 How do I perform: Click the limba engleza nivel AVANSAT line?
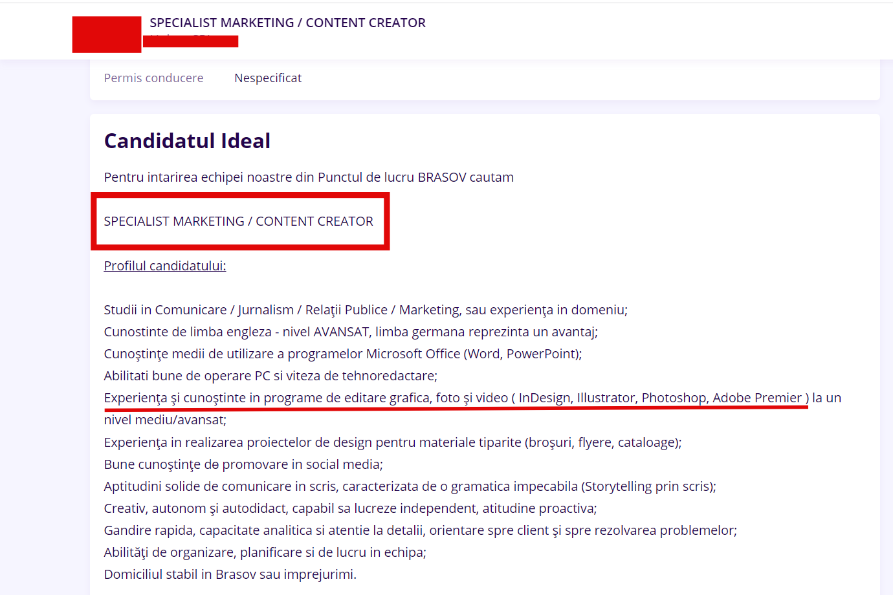(351, 332)
